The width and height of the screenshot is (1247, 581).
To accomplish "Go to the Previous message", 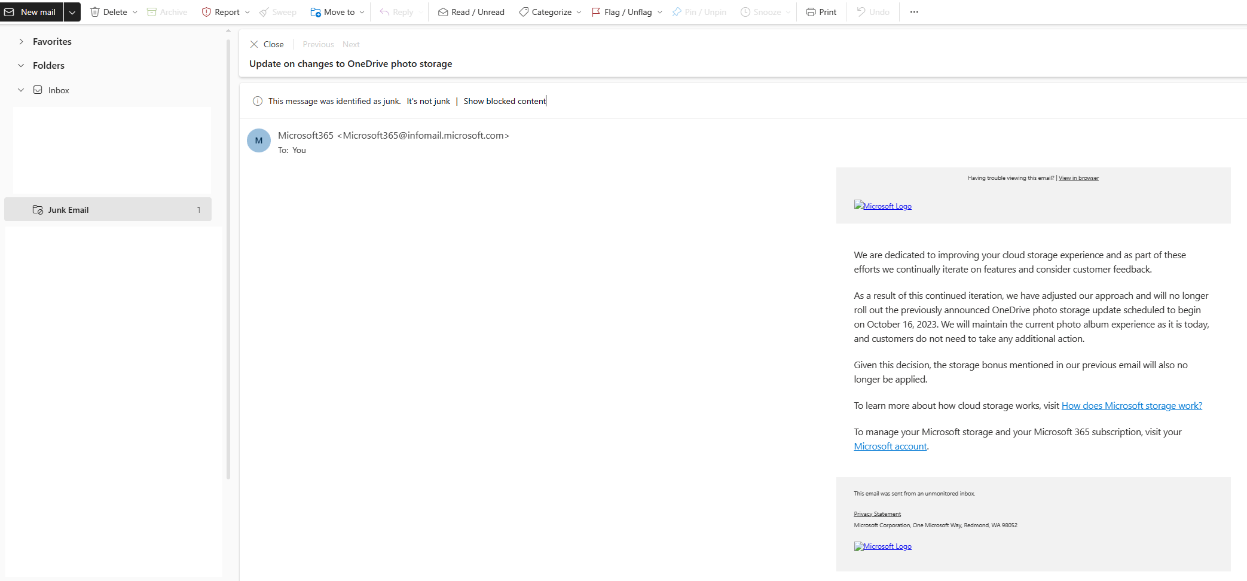I will pyautogui.click(x=318, y=44).
